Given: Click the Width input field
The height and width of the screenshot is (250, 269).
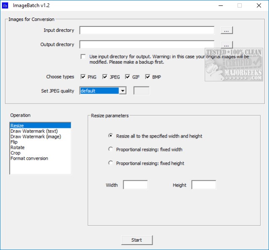Looking at the screenshot, I should pos(135,185).
